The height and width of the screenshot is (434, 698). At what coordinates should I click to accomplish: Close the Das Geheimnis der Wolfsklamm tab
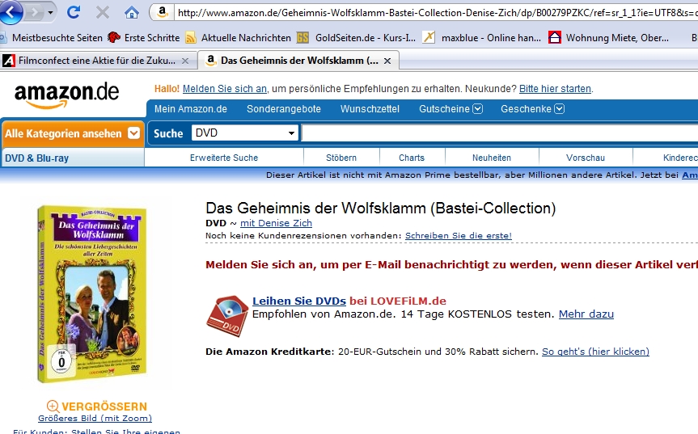387,61
